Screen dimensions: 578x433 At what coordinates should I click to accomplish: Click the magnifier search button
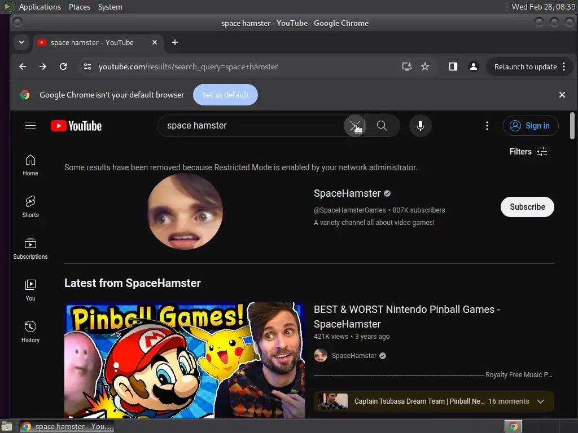(x=382, y=126)
